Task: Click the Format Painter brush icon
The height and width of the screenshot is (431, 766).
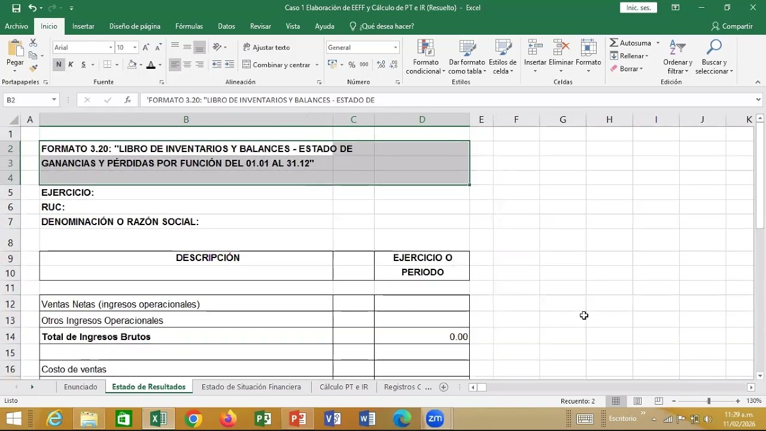Action: pyautogui.click(x=34, y=68)
